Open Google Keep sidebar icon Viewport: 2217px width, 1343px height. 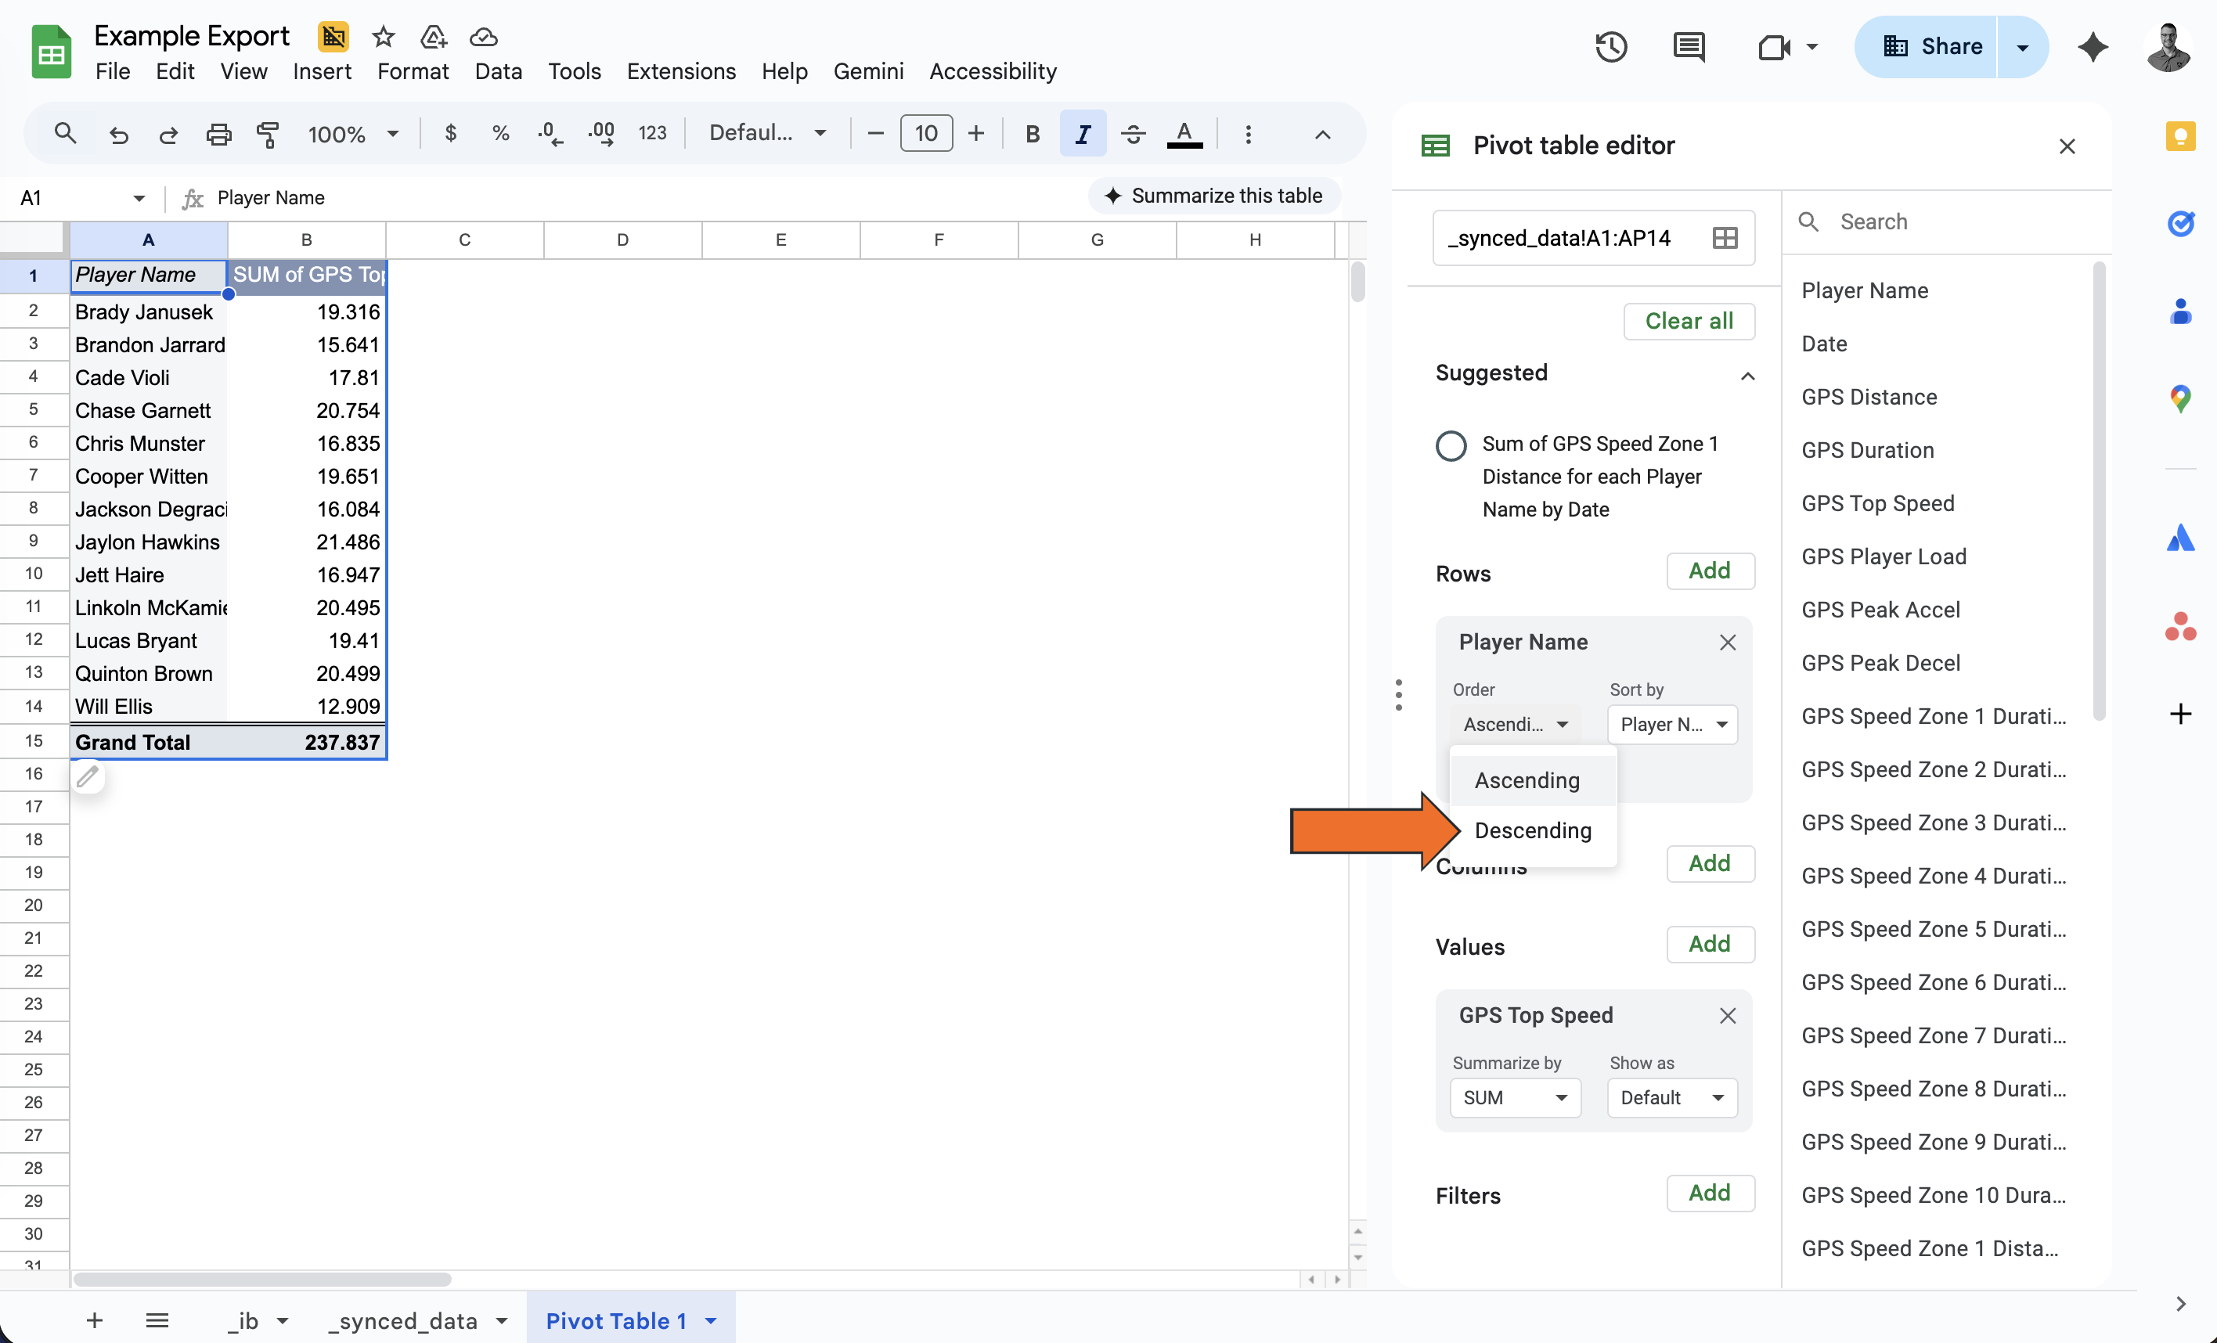click(x=2179, y=136)
